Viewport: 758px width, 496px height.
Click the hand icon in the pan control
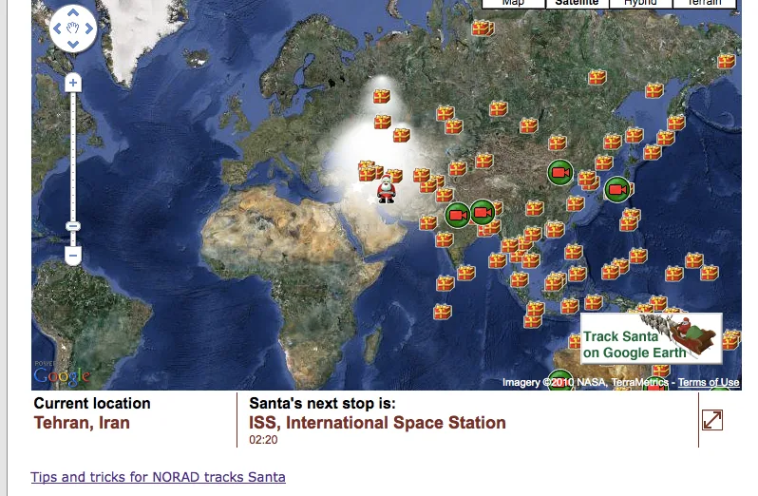(73, 29)
